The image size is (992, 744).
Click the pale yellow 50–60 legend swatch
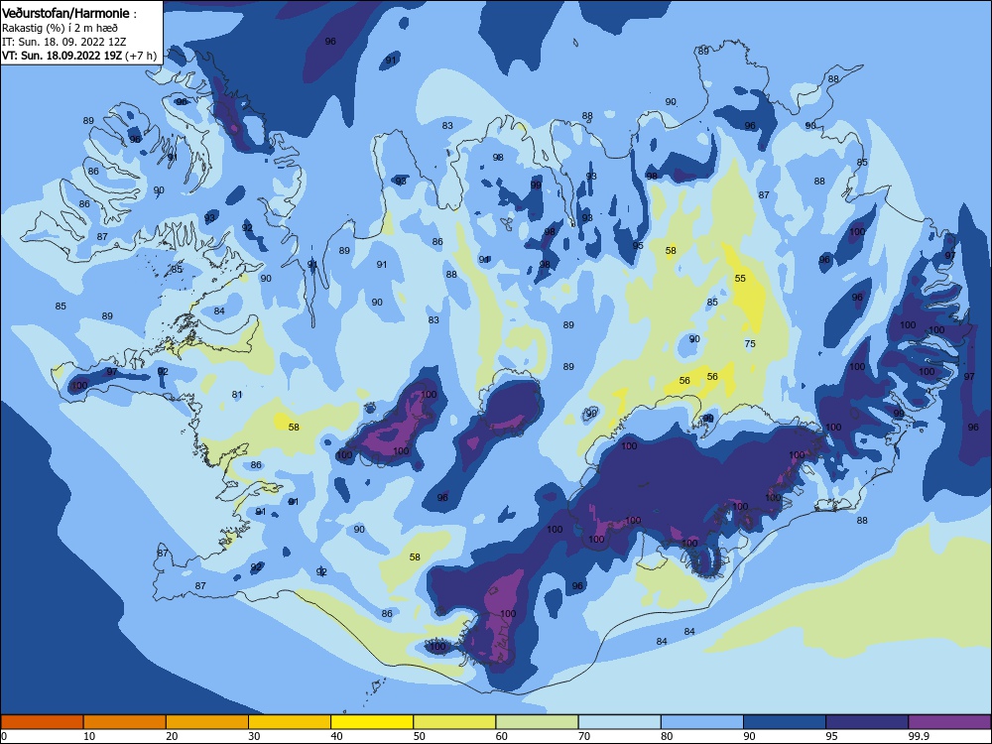click(x=455, y=722)
